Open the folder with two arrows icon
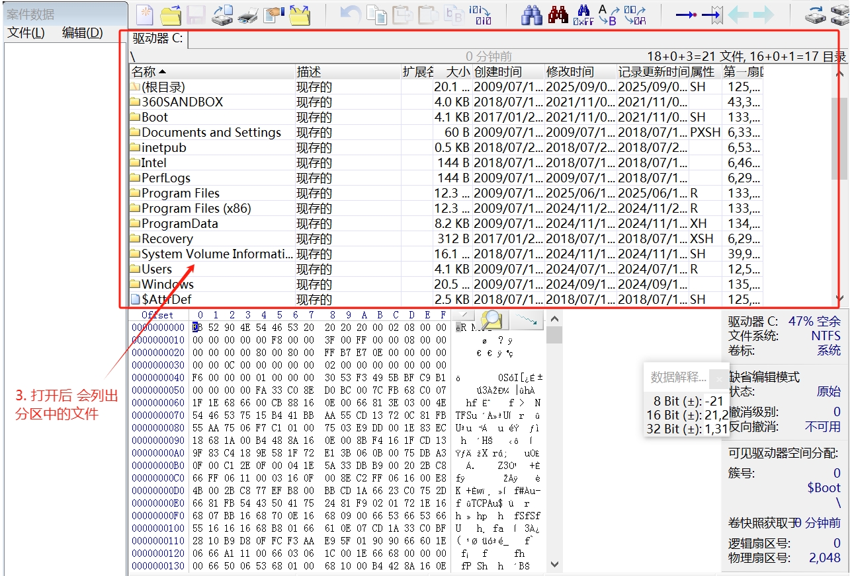The width and height of the screenshot is (852, 576). 300,15
